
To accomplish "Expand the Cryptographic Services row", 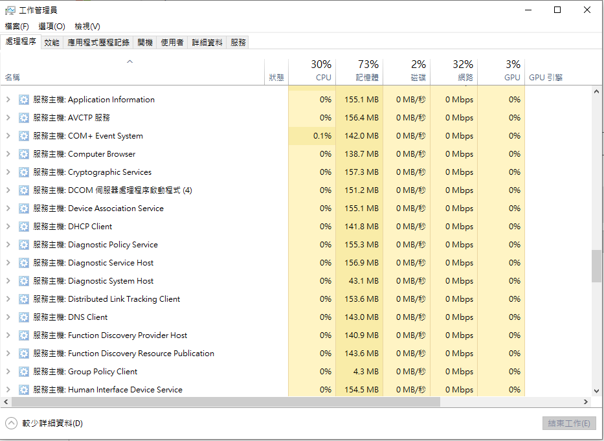I will point(8,172).
